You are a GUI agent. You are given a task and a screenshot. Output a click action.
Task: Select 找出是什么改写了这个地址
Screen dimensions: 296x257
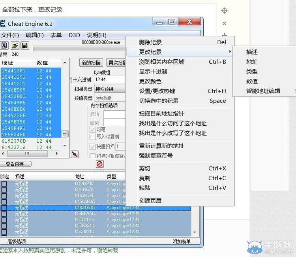click(180, 133)
